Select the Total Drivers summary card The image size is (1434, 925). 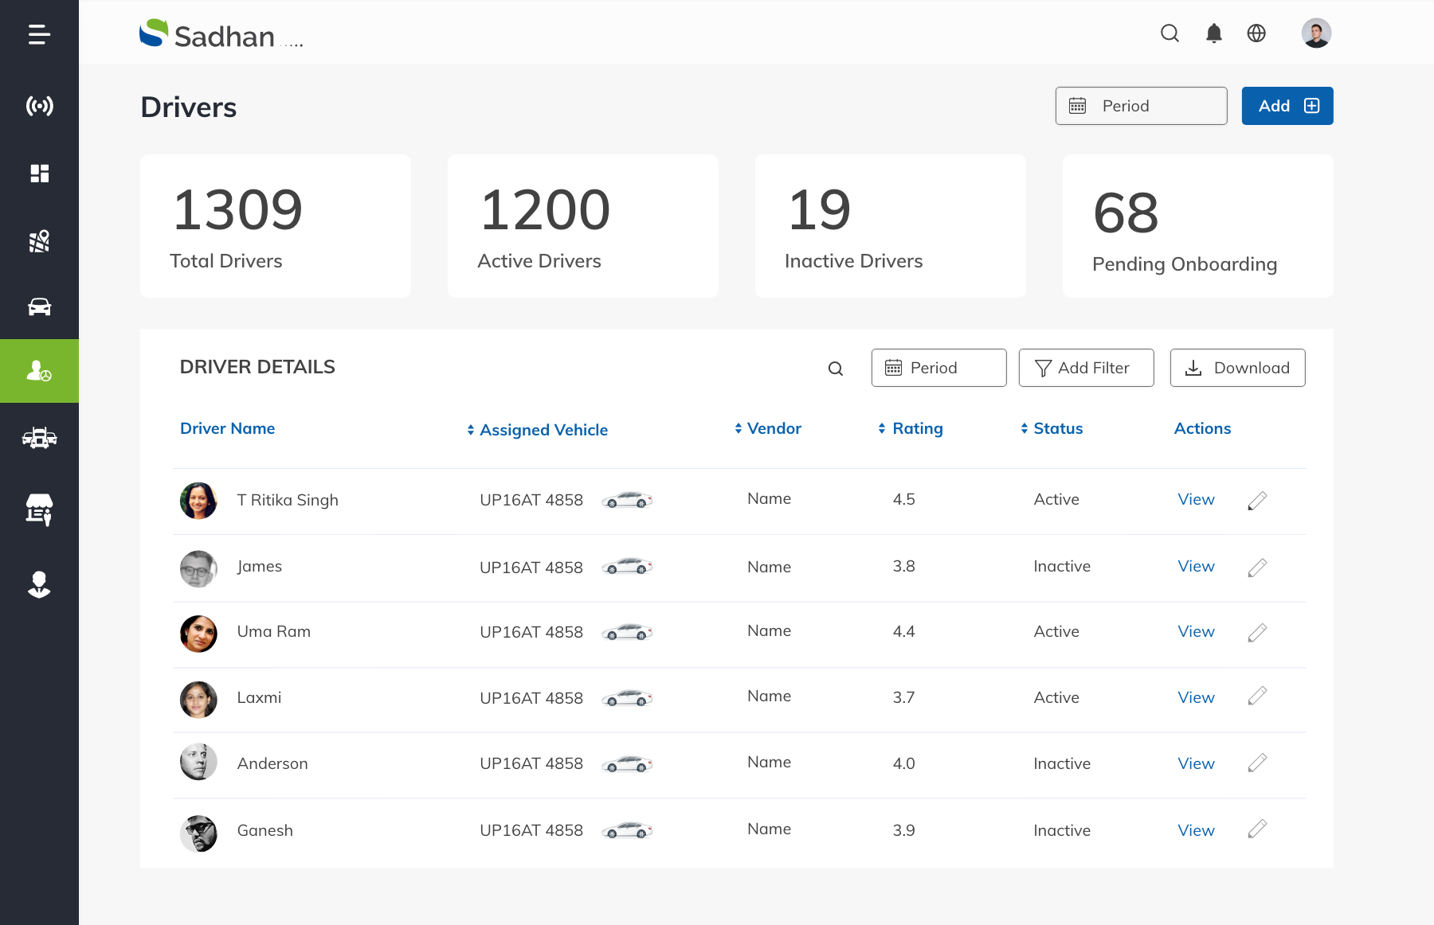(x=276, y=226)
